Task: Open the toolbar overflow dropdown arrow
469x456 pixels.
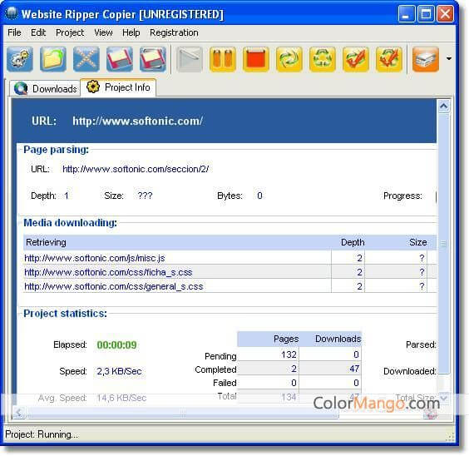Action: (449, 58)
